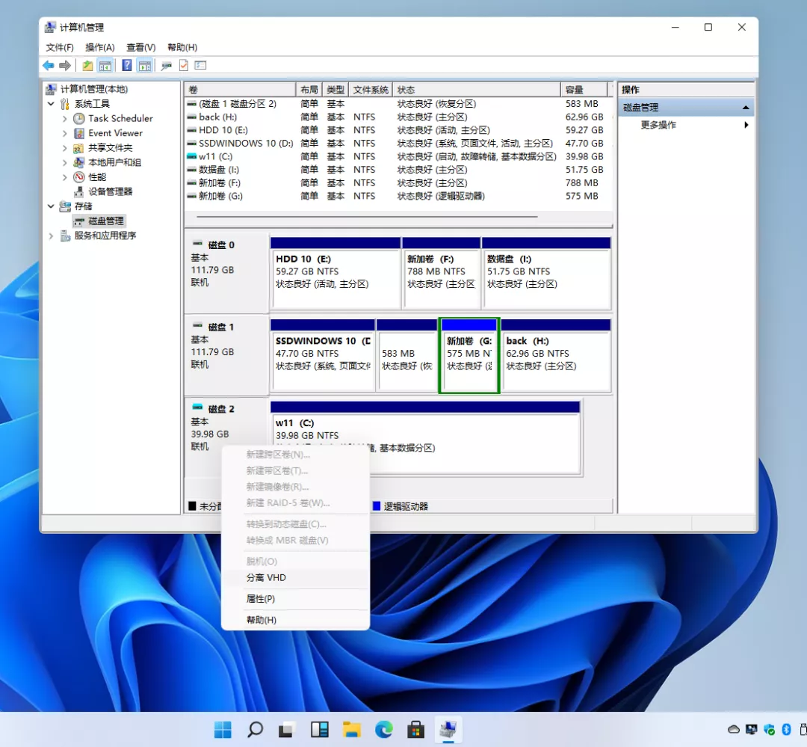Collapse the 系统工具 tree node
This screenshot has height=747, width=807.
click(x=51, y=104)
